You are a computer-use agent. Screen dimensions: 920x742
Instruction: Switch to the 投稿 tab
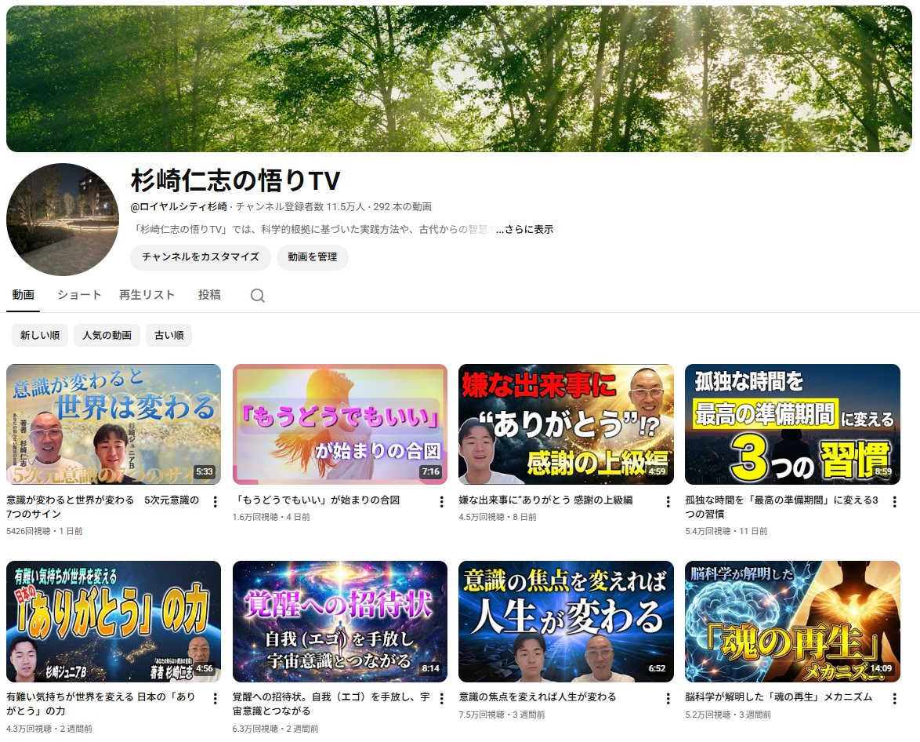click(208, 296)
